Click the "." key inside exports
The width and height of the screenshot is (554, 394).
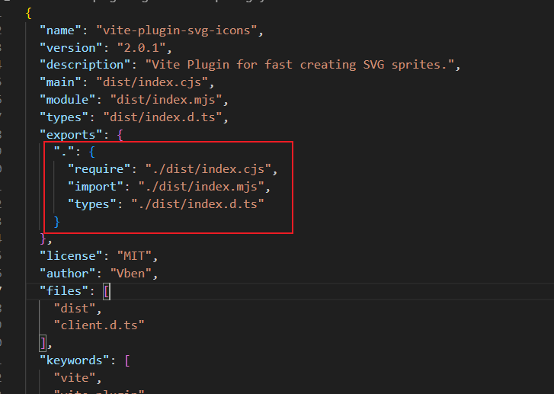click(x=64, y=152)
